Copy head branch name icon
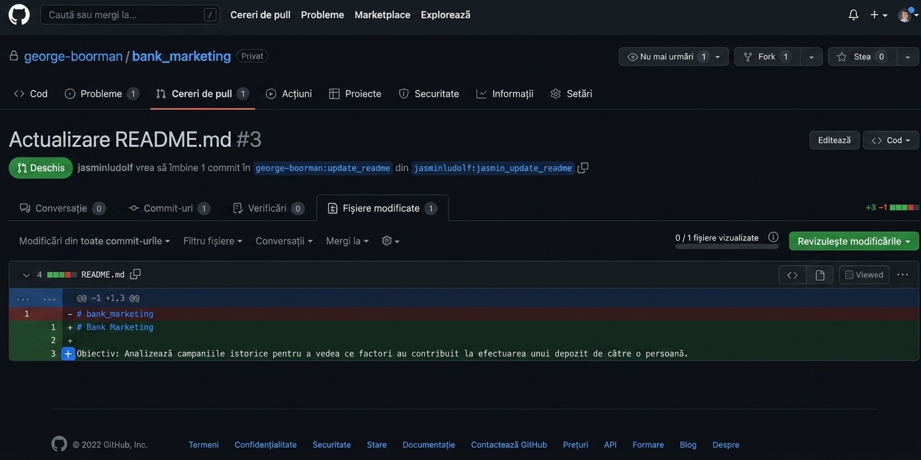Image resolution: width=921 pixels, height=460 pixels. point(582,168)
